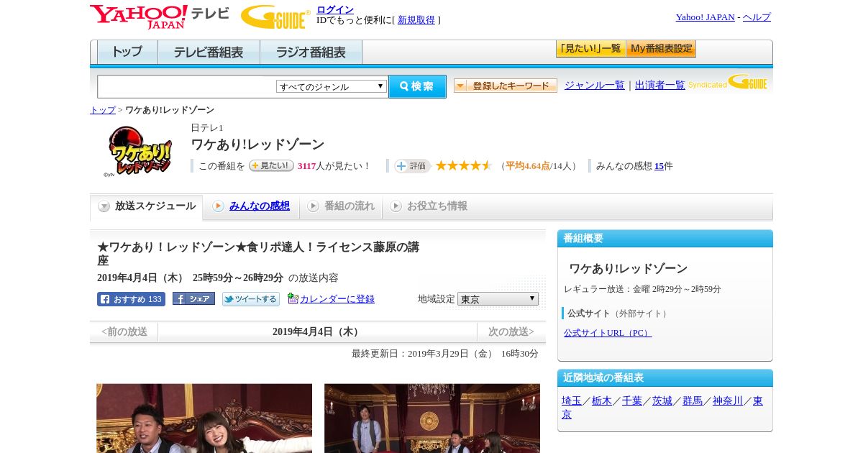Viewport: 863px width, 453px height.
Task: Click the Syndicated G-GUIDE logo
Action: pos(728,83)
